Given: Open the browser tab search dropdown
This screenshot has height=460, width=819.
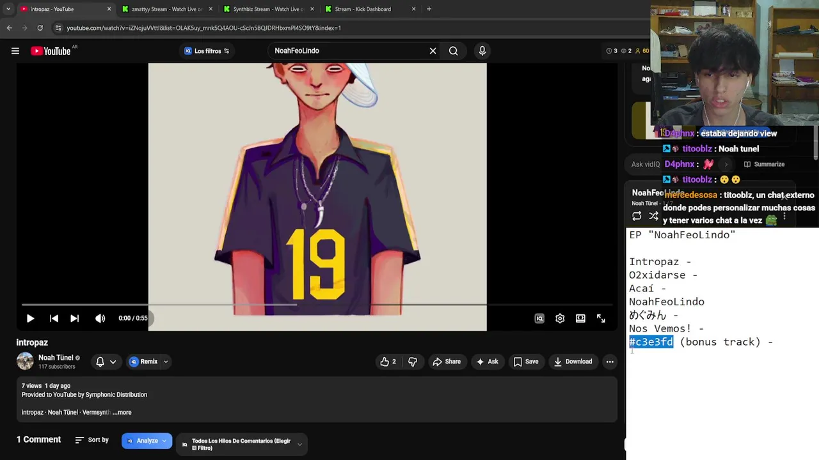Looking at the screenshot, I should click(x=8, y=9).
